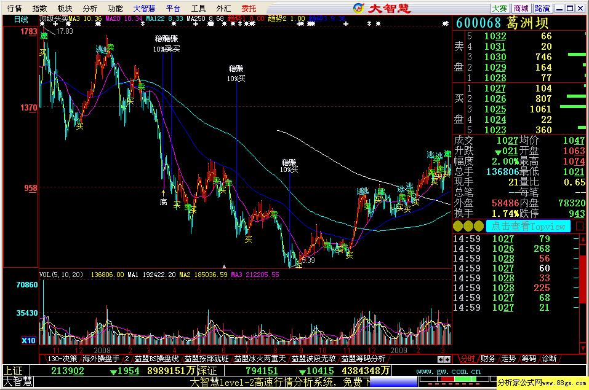Image resolution: width=589 pixels, height=390 pixels.
Task: Click the 大智慧 logo icon
Action: point(359,8)
